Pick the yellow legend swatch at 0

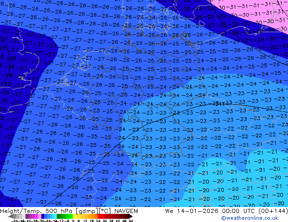point(74,216)
